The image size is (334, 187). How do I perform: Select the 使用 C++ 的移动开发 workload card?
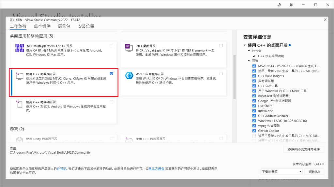64,110
